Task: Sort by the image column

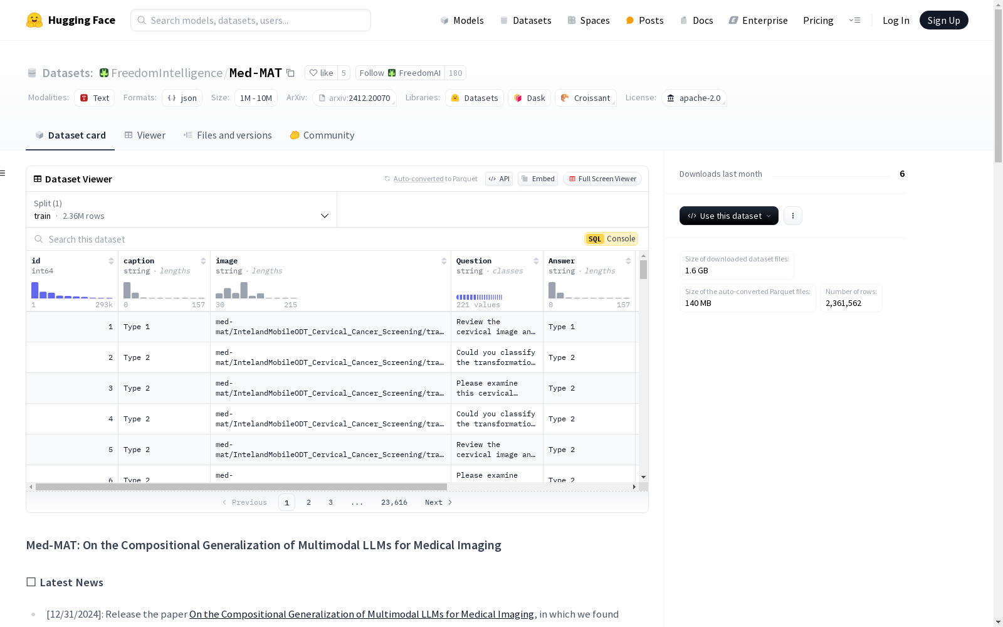Action: click(x=444, y=261)
